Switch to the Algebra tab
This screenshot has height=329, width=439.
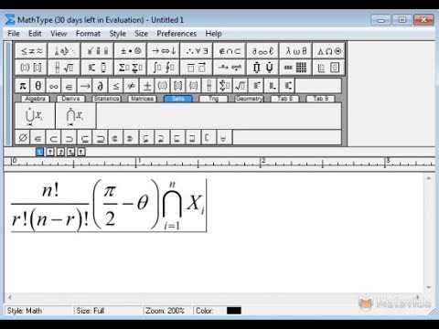click(x=36, y=99)
